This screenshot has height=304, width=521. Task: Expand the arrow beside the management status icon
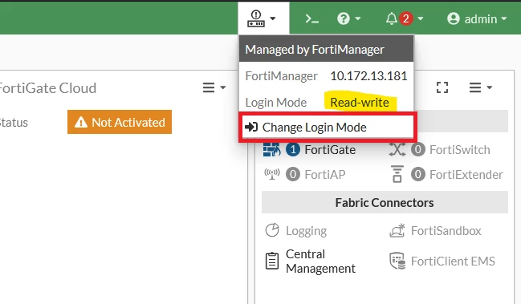pos(273,18)
